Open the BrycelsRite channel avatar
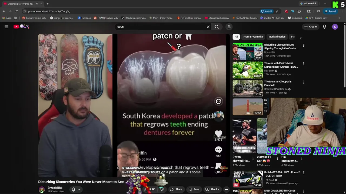346x194 pixels. (42, 189)
